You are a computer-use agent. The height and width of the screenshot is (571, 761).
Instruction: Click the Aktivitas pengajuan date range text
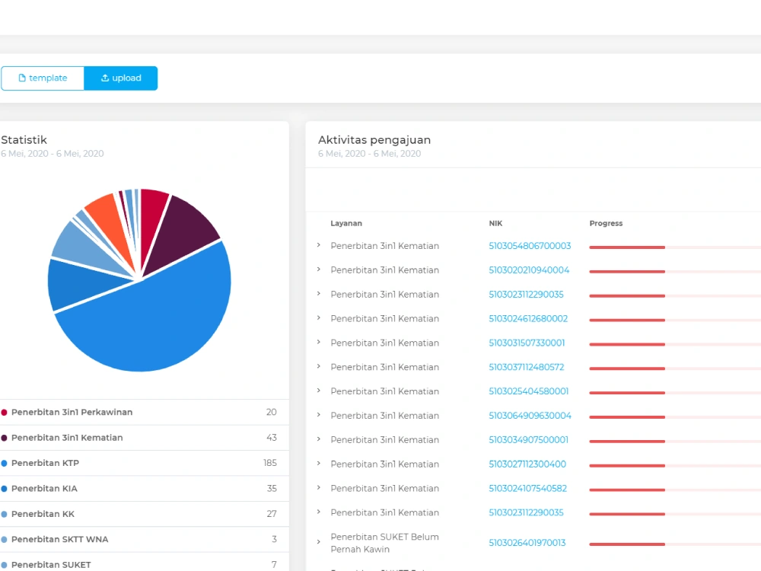click(369, 154)
